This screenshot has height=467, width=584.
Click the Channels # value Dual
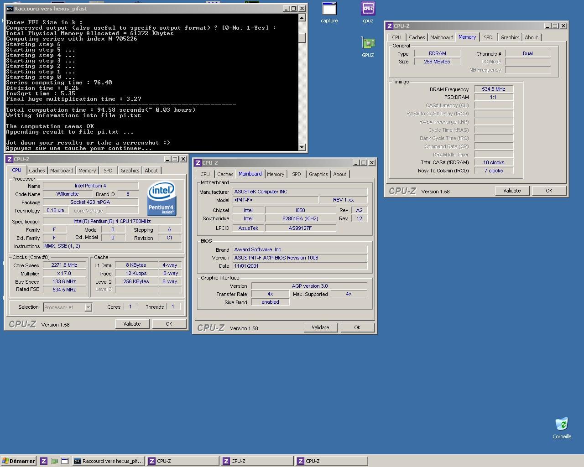pyautogui.click(x=528, y=53)
